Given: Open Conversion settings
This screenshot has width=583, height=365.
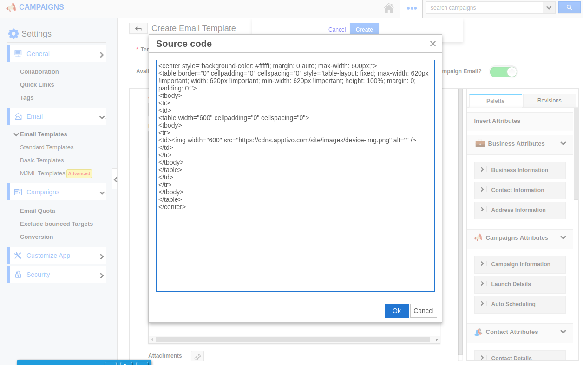Looking at the screenshot, I should pyautogui.click(x=37, y=237).
